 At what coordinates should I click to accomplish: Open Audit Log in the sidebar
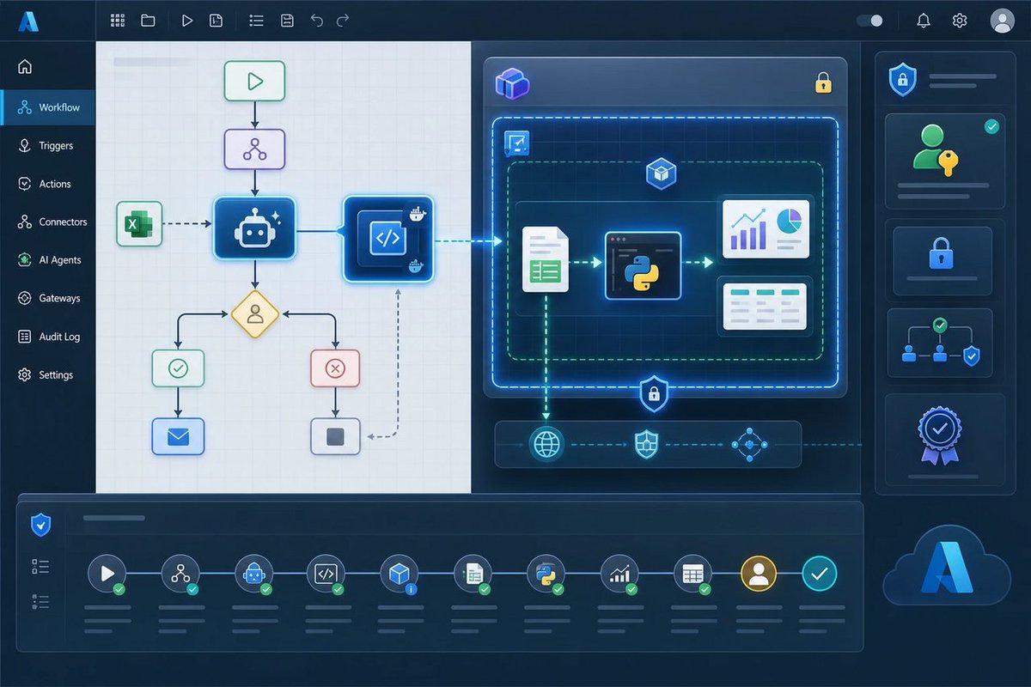click(48, 337)
